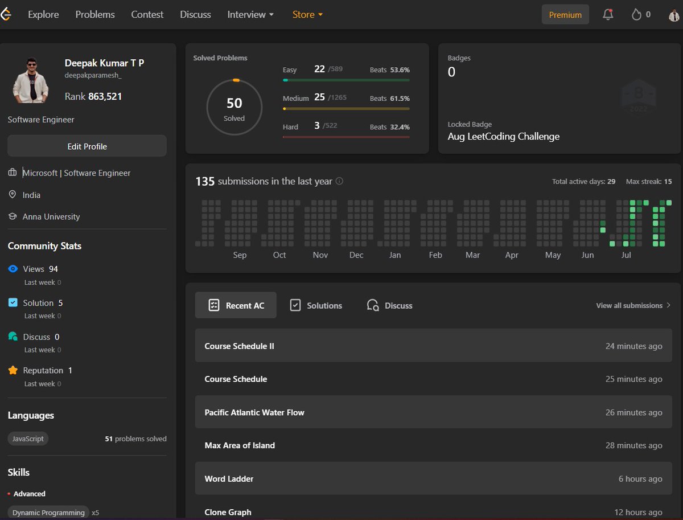Click the checklist icon on the Recent AC tab

(214, 305)
